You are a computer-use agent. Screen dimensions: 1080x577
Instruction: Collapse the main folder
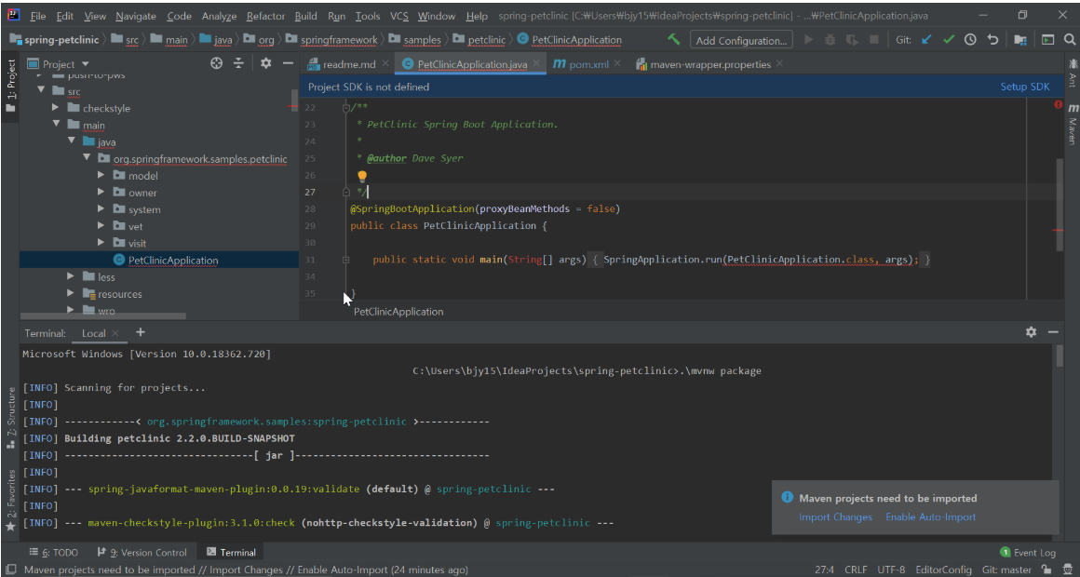point(56,125)
